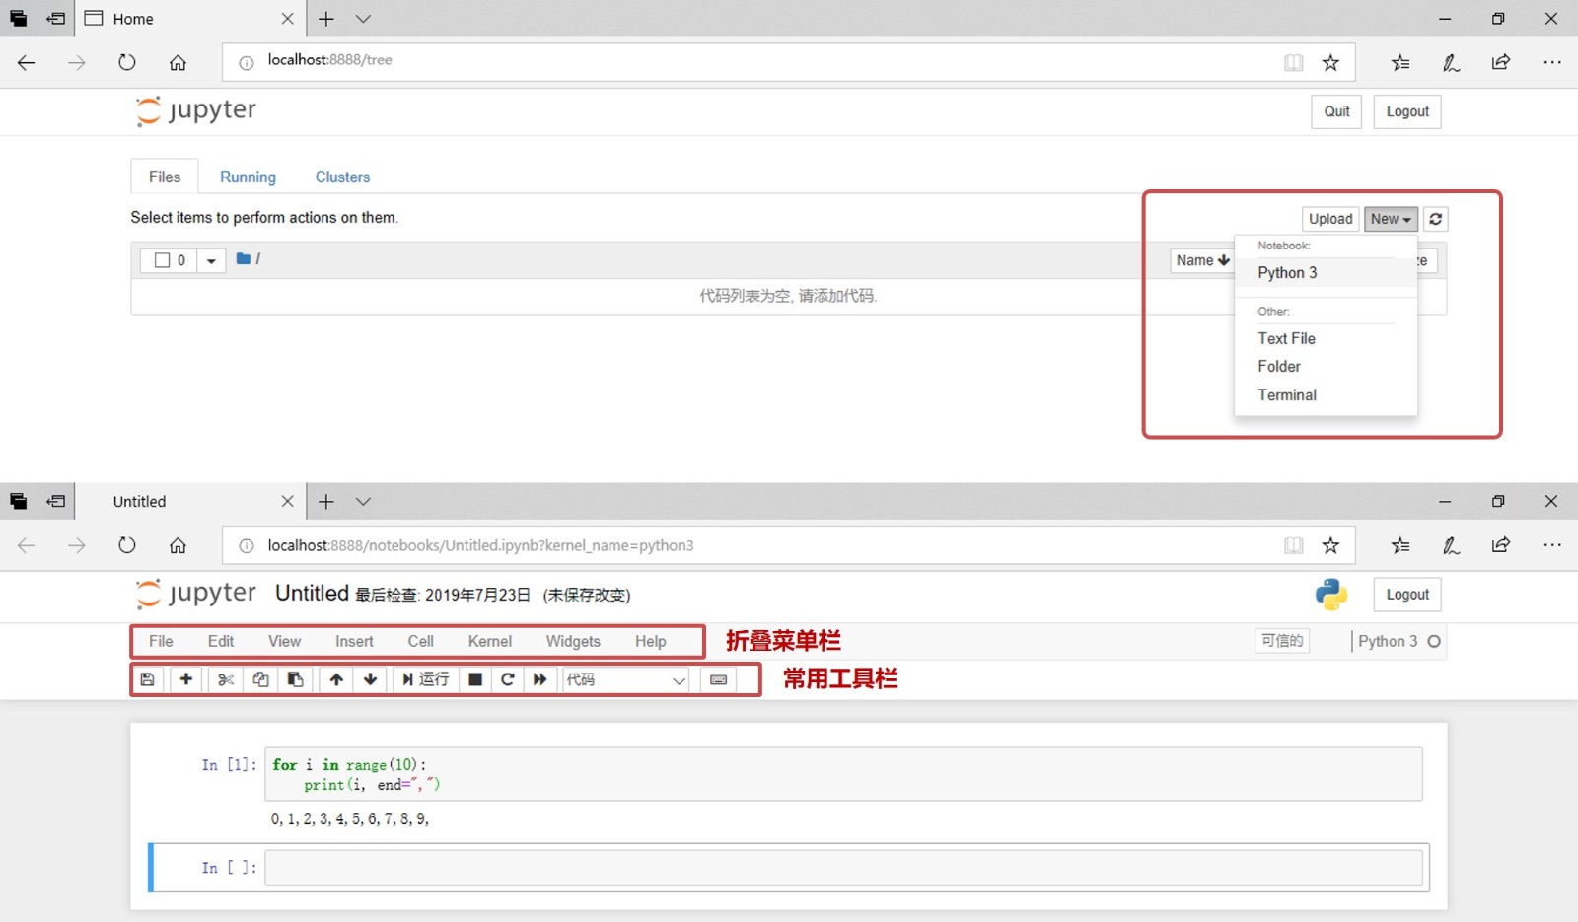The width and height of the screenshot is (1578, 922).
Task: Interrupt the kernel with stop icon
Action: pyautogui.click(x=475, y=679)
